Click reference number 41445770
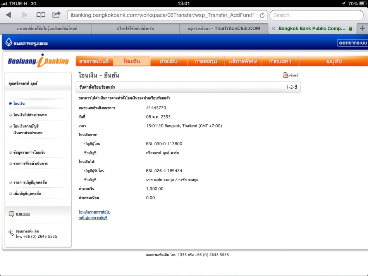The height and width of the screenshot is (276, 368). pos(156,108)
